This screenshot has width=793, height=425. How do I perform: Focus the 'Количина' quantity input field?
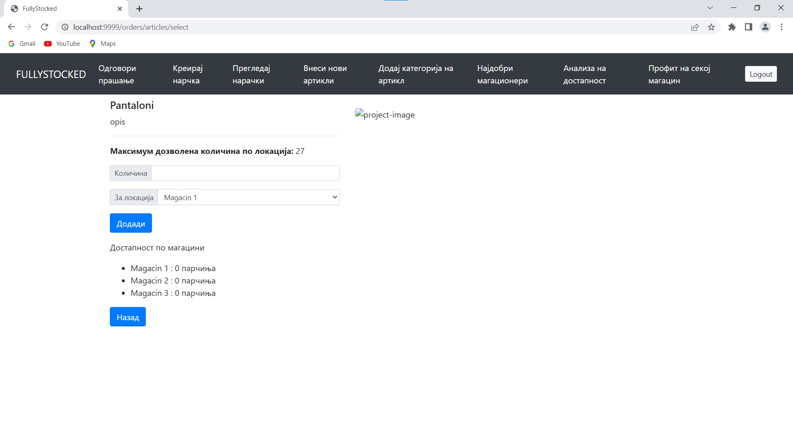pos(245,173)
